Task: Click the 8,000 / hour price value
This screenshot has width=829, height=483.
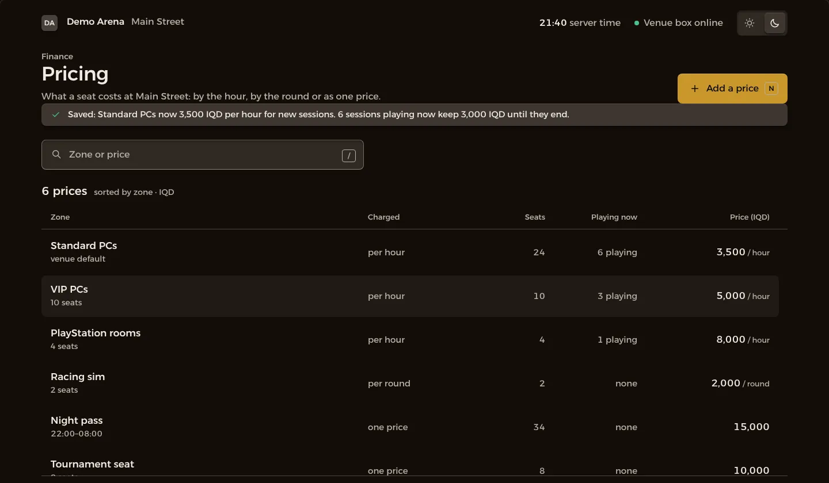Action: pos(743,339)
